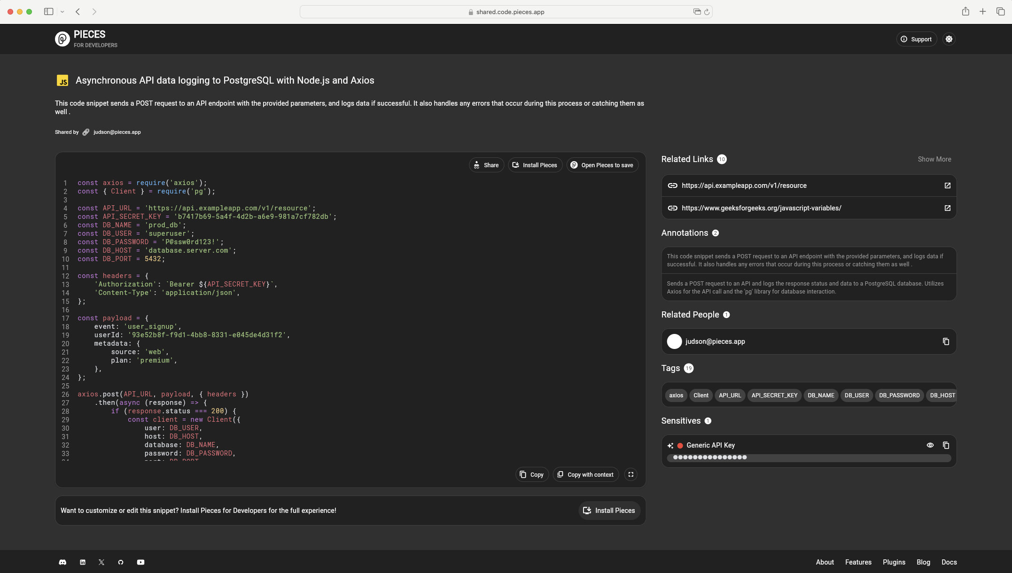Click the settings gear next to Support
Screen dimensions: 1012x573
[x=949, y=39]
